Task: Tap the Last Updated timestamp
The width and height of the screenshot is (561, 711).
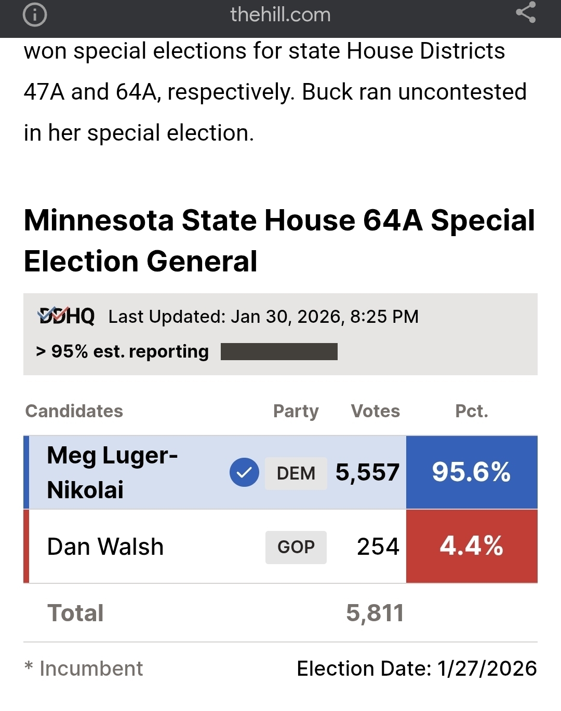Action: (x=263, y=317)
